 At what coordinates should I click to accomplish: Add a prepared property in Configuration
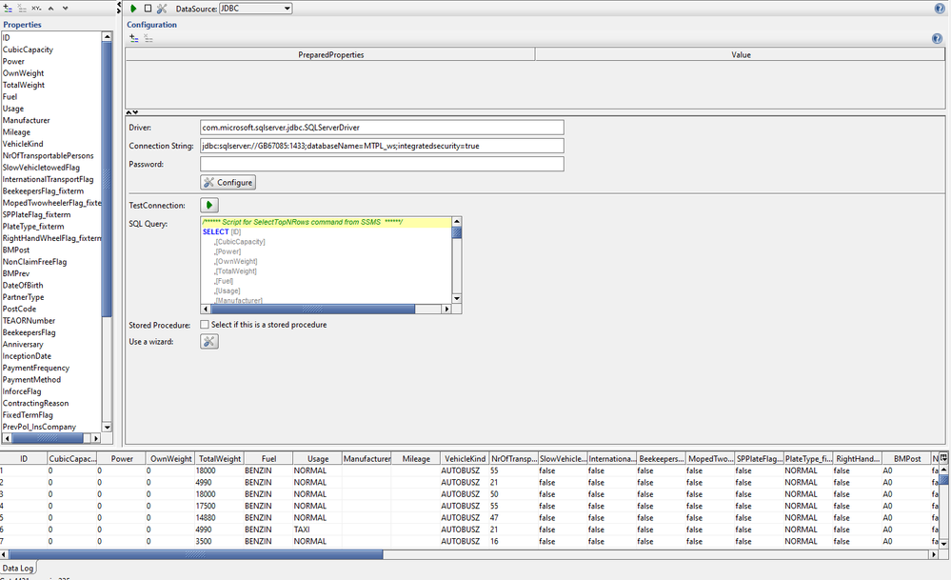tap(134, 39)
